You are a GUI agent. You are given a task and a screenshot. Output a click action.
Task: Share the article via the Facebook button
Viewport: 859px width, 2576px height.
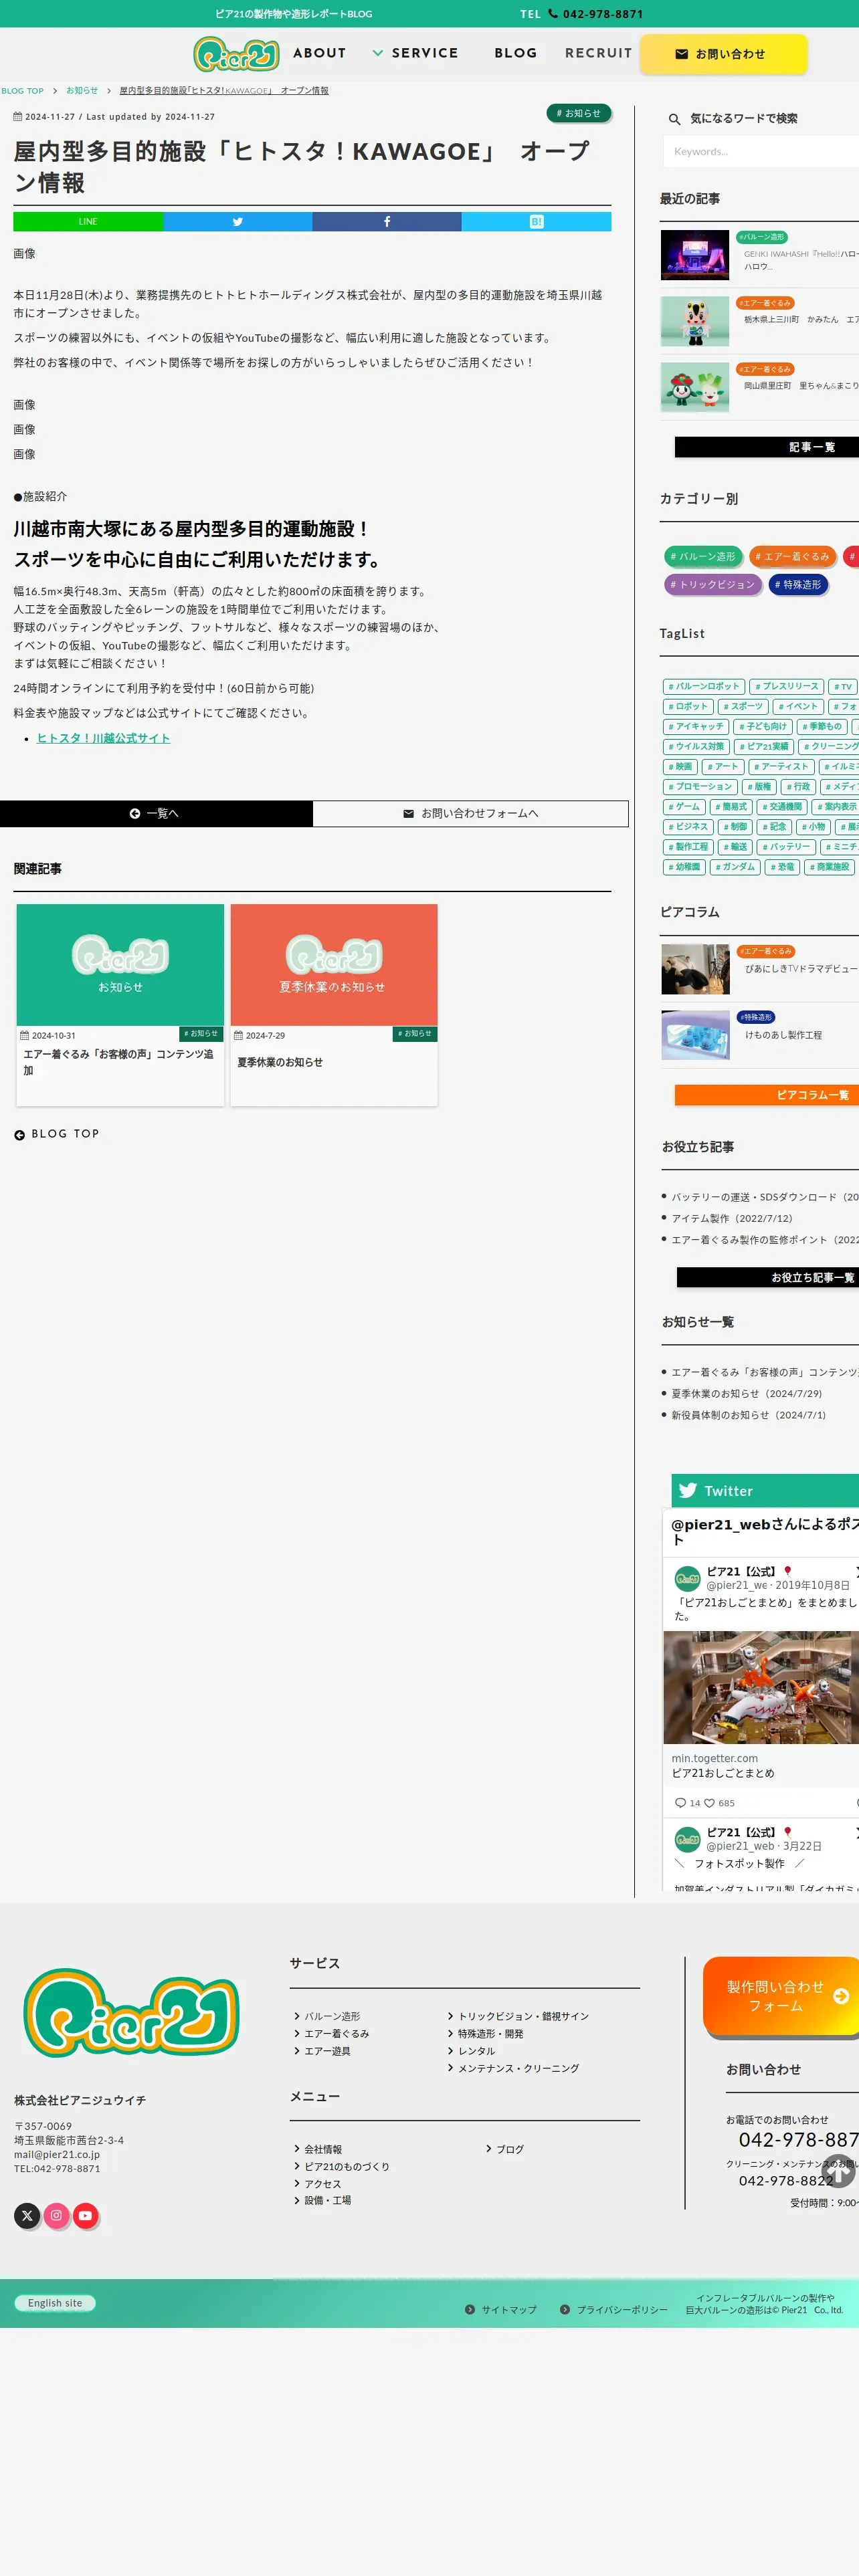387,222
